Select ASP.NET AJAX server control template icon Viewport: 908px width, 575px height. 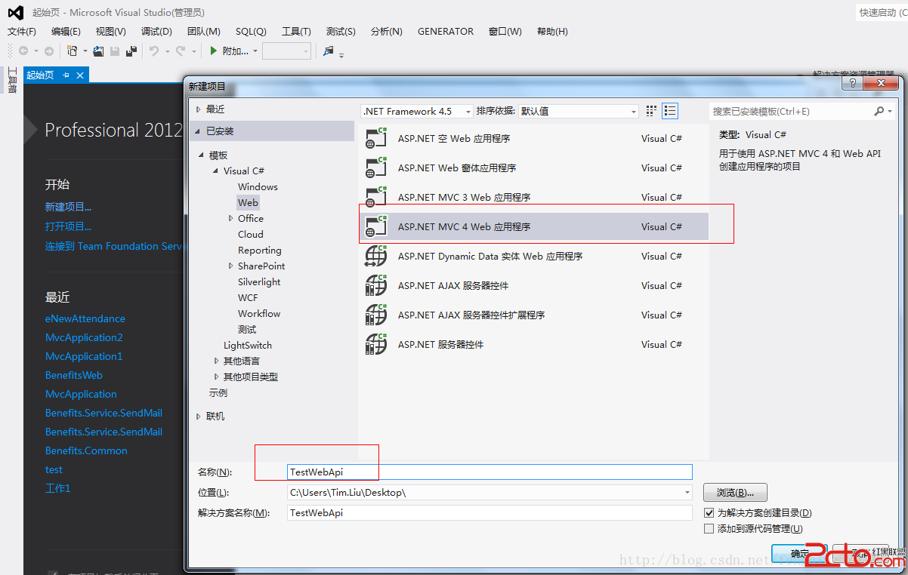pyautogui.click(x=376, y=286)
